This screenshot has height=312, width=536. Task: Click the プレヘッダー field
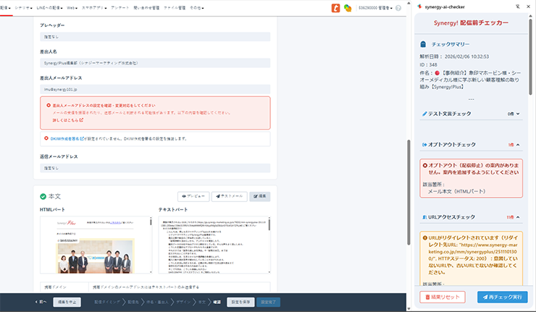pos(155,37)
